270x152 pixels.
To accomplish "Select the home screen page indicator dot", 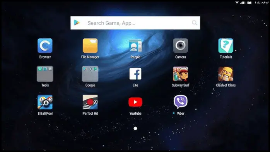I will pyautogui.click(x=135, y=128).
